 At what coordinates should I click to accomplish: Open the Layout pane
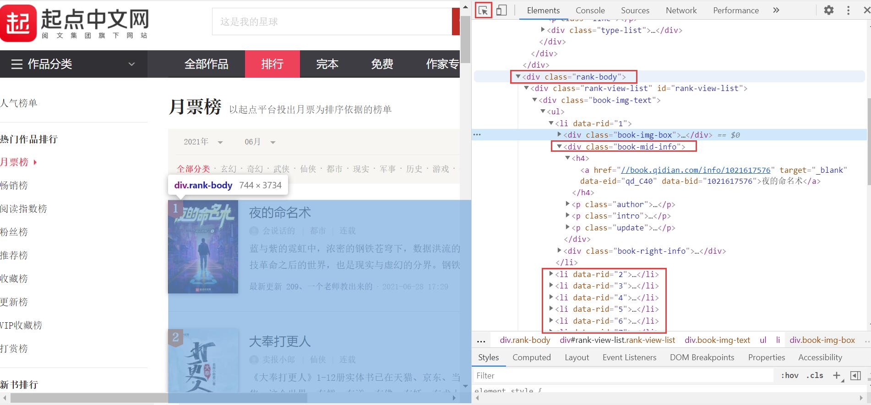(577, 357)
